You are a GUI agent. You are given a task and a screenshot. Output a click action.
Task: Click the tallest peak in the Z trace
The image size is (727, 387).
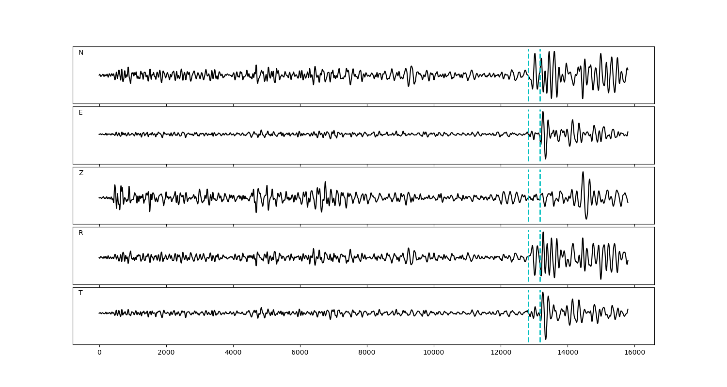[583, 172]
